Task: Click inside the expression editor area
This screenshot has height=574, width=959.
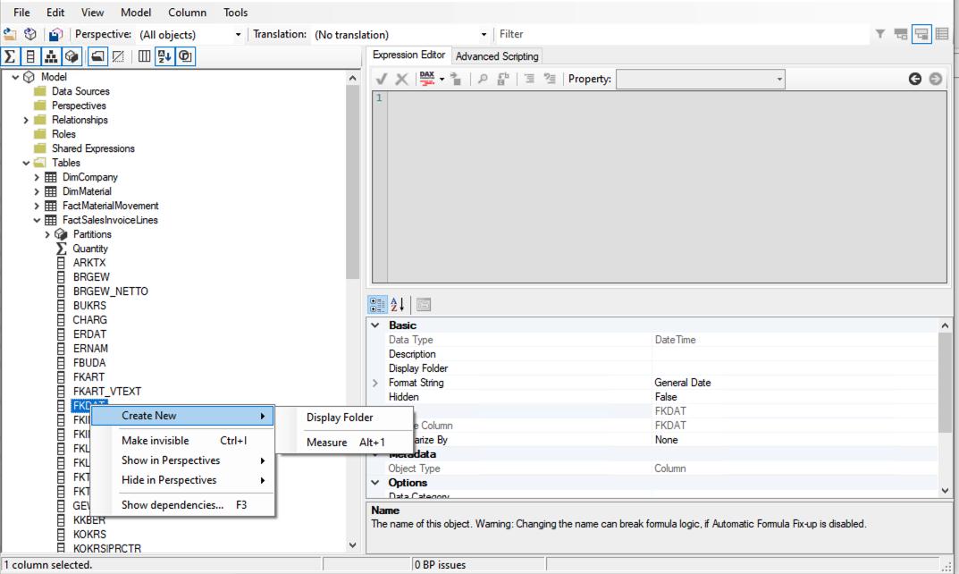Action: (667, 187)
